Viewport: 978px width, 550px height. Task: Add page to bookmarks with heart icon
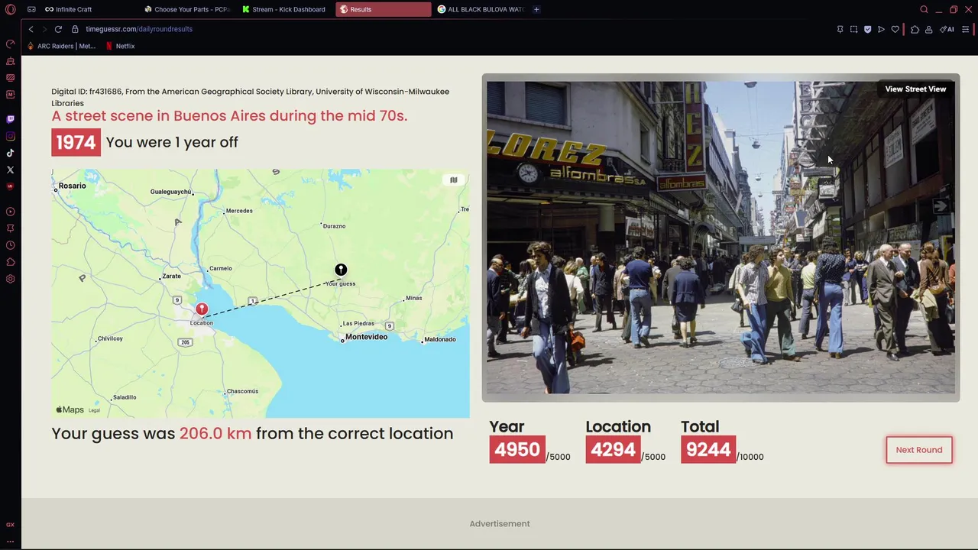click(x=895, y=29)
